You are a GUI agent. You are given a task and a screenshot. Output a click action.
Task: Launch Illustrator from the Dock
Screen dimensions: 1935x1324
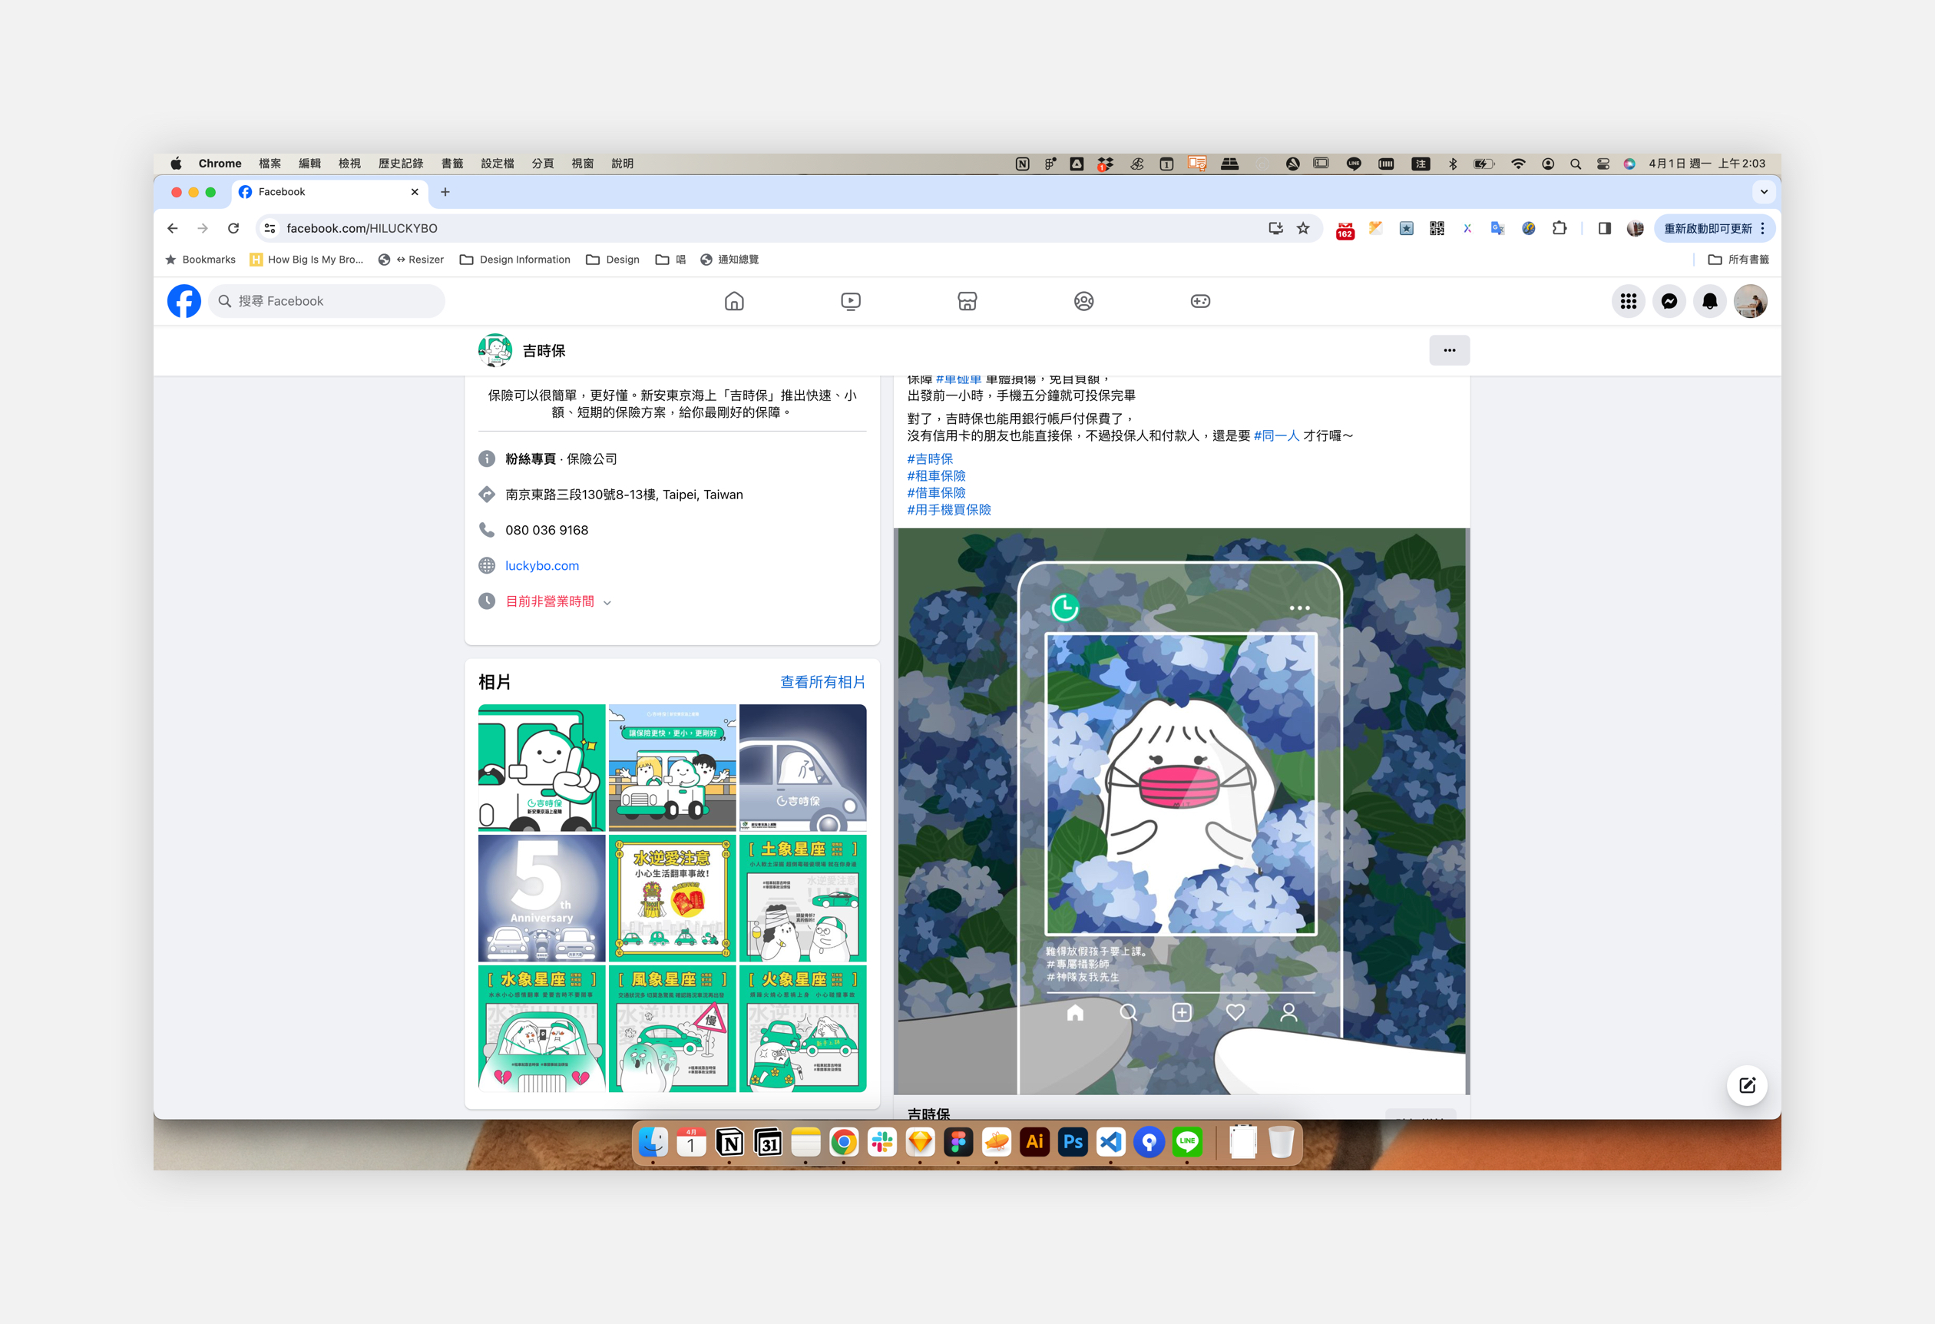coord(1034,1143)
